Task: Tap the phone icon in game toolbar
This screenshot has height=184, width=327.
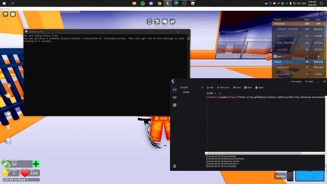Action: pos(149,21)
